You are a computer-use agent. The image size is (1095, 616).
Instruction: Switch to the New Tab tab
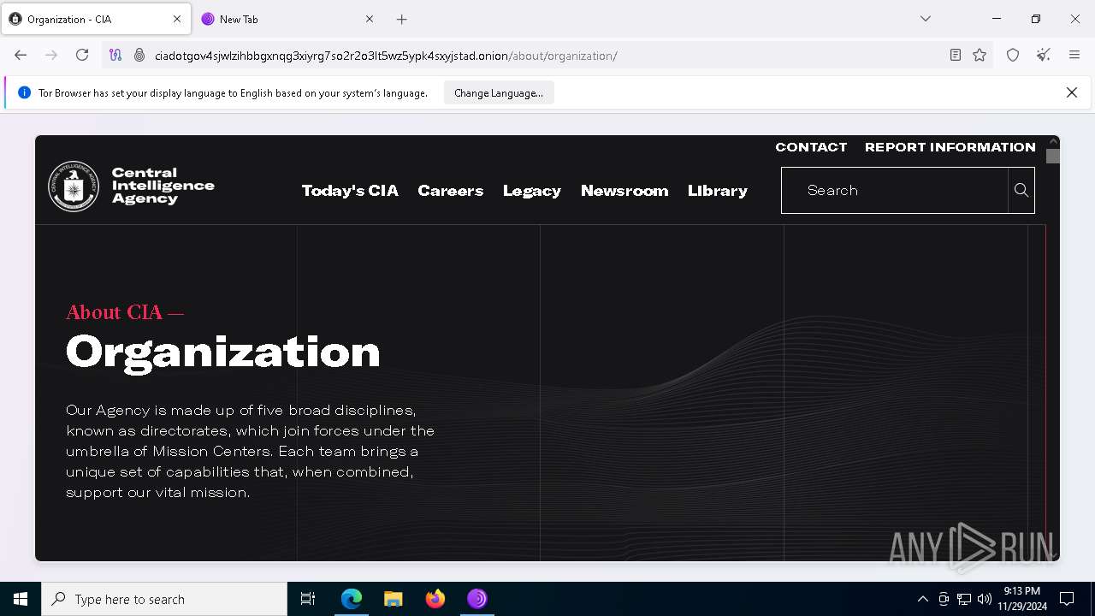pos(287,19)
